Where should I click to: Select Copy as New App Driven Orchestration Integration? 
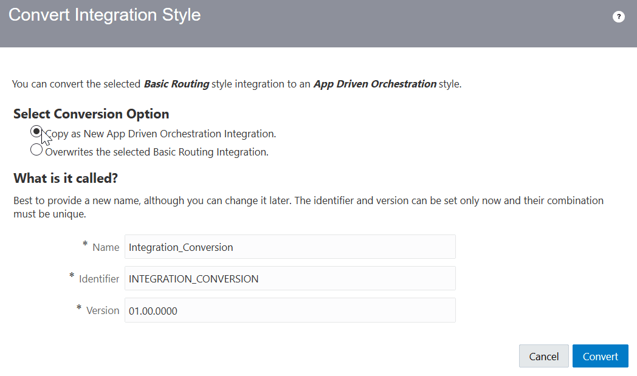[x=36, y=131]
